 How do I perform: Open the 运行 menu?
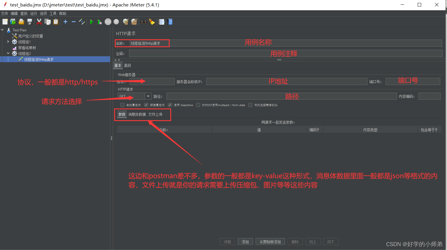pyautogui.click(x=33, y=13)
